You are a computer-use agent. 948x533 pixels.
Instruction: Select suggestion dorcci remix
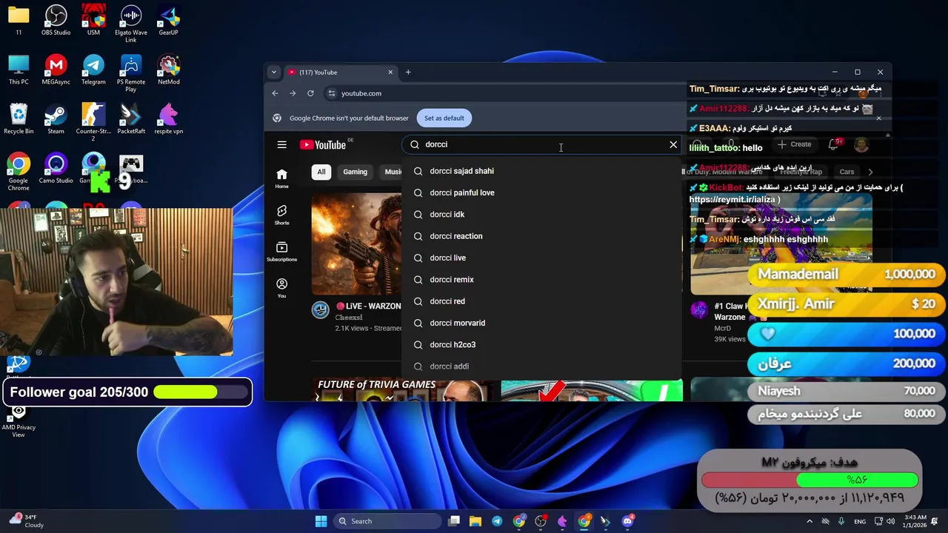541,279
